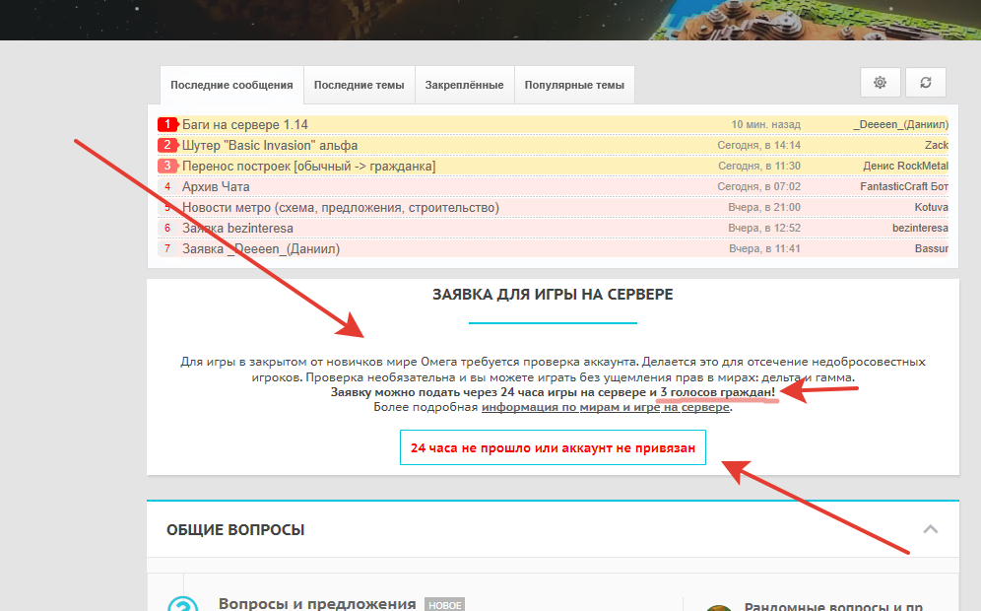Switch to the Последние темы tab
981x611 pixels.
coord(359,85)
